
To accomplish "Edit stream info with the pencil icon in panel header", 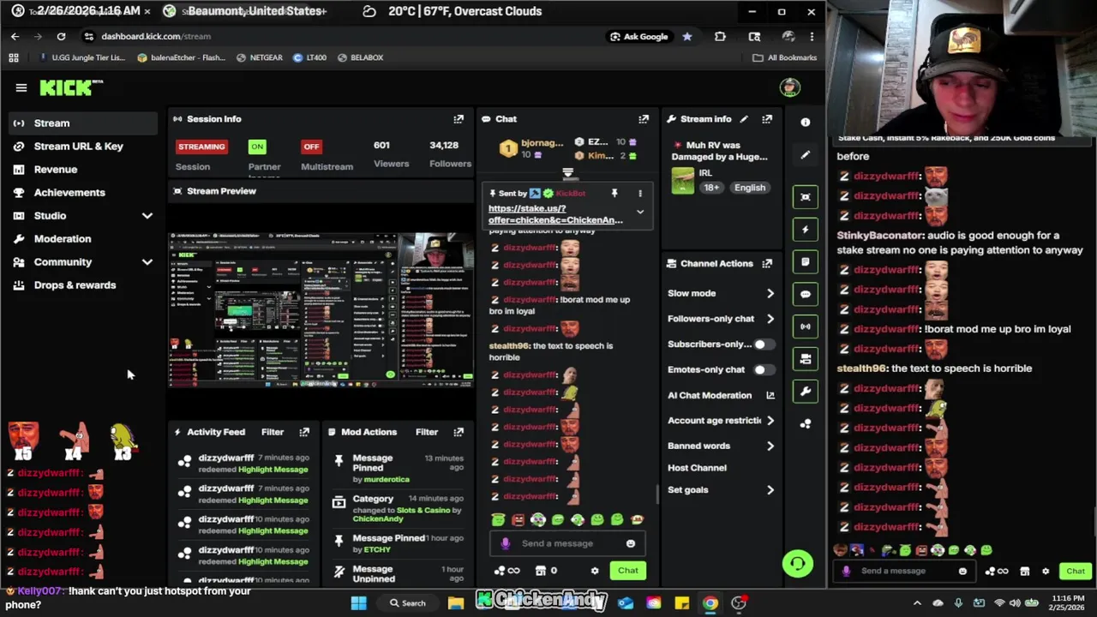I will [x=744, y=119].
